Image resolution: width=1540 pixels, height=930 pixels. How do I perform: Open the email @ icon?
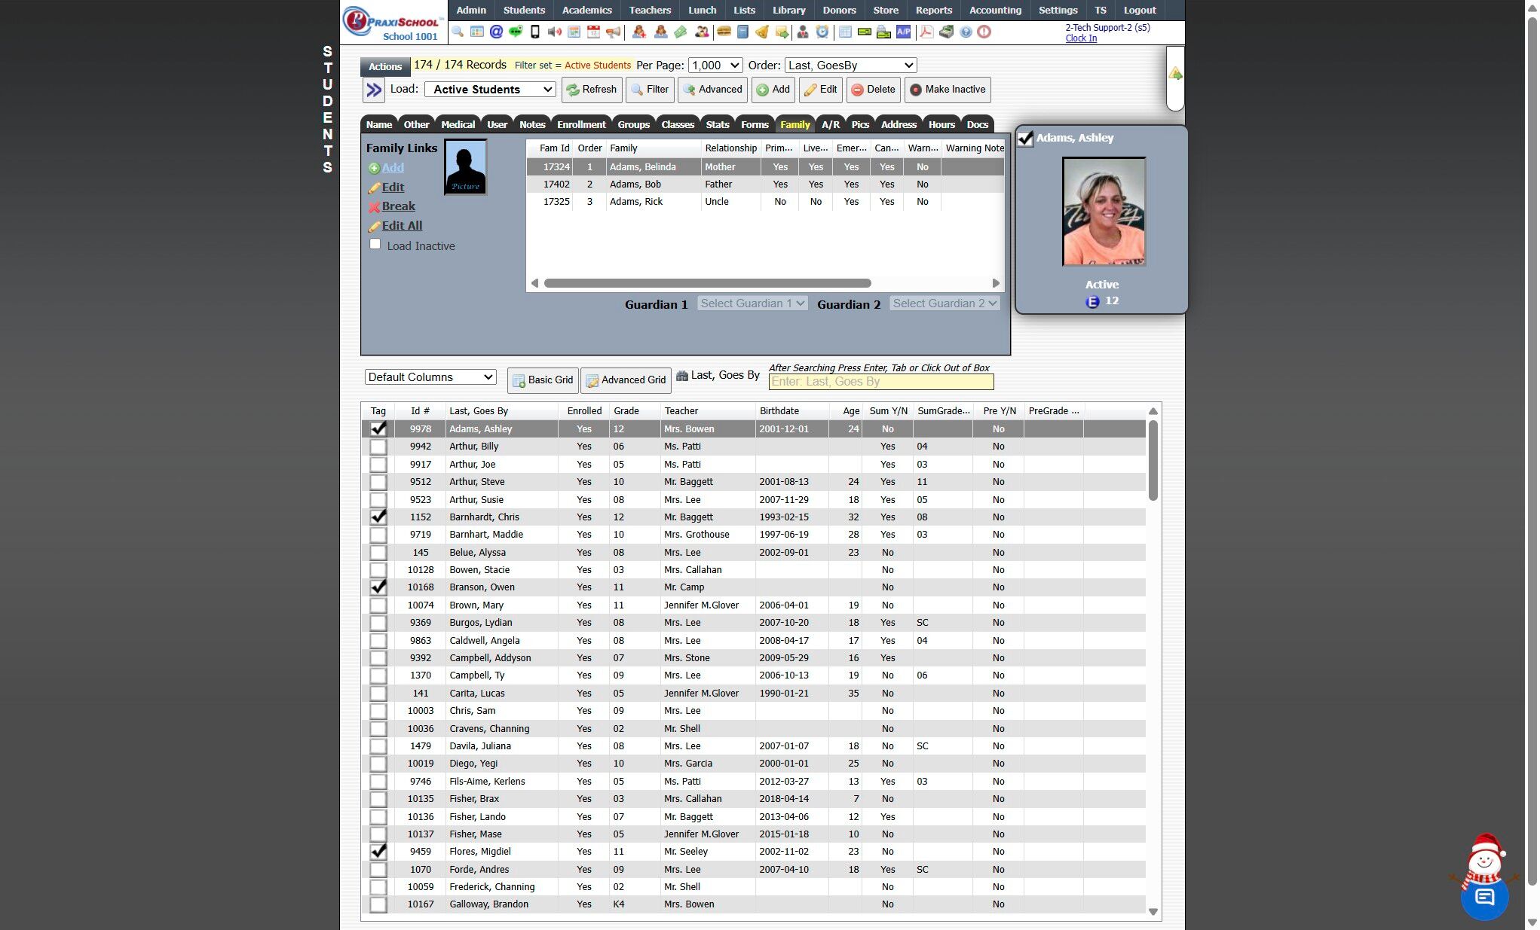click(x=496, y=32)
